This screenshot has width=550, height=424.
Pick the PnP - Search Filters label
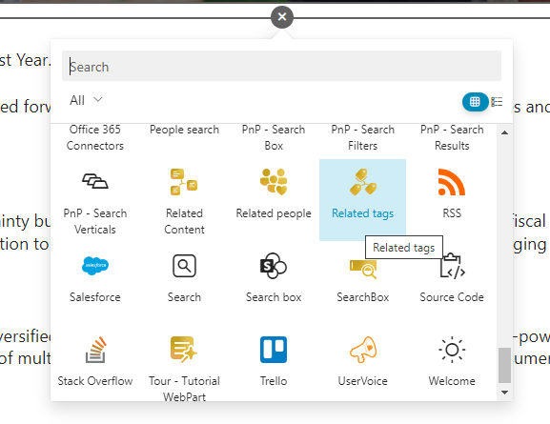point(363,137)
